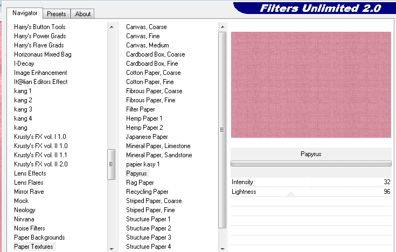Click the up arrow of effects list scrollbar
The height and width of the screenshot is (252, 396).
point(222,26)
